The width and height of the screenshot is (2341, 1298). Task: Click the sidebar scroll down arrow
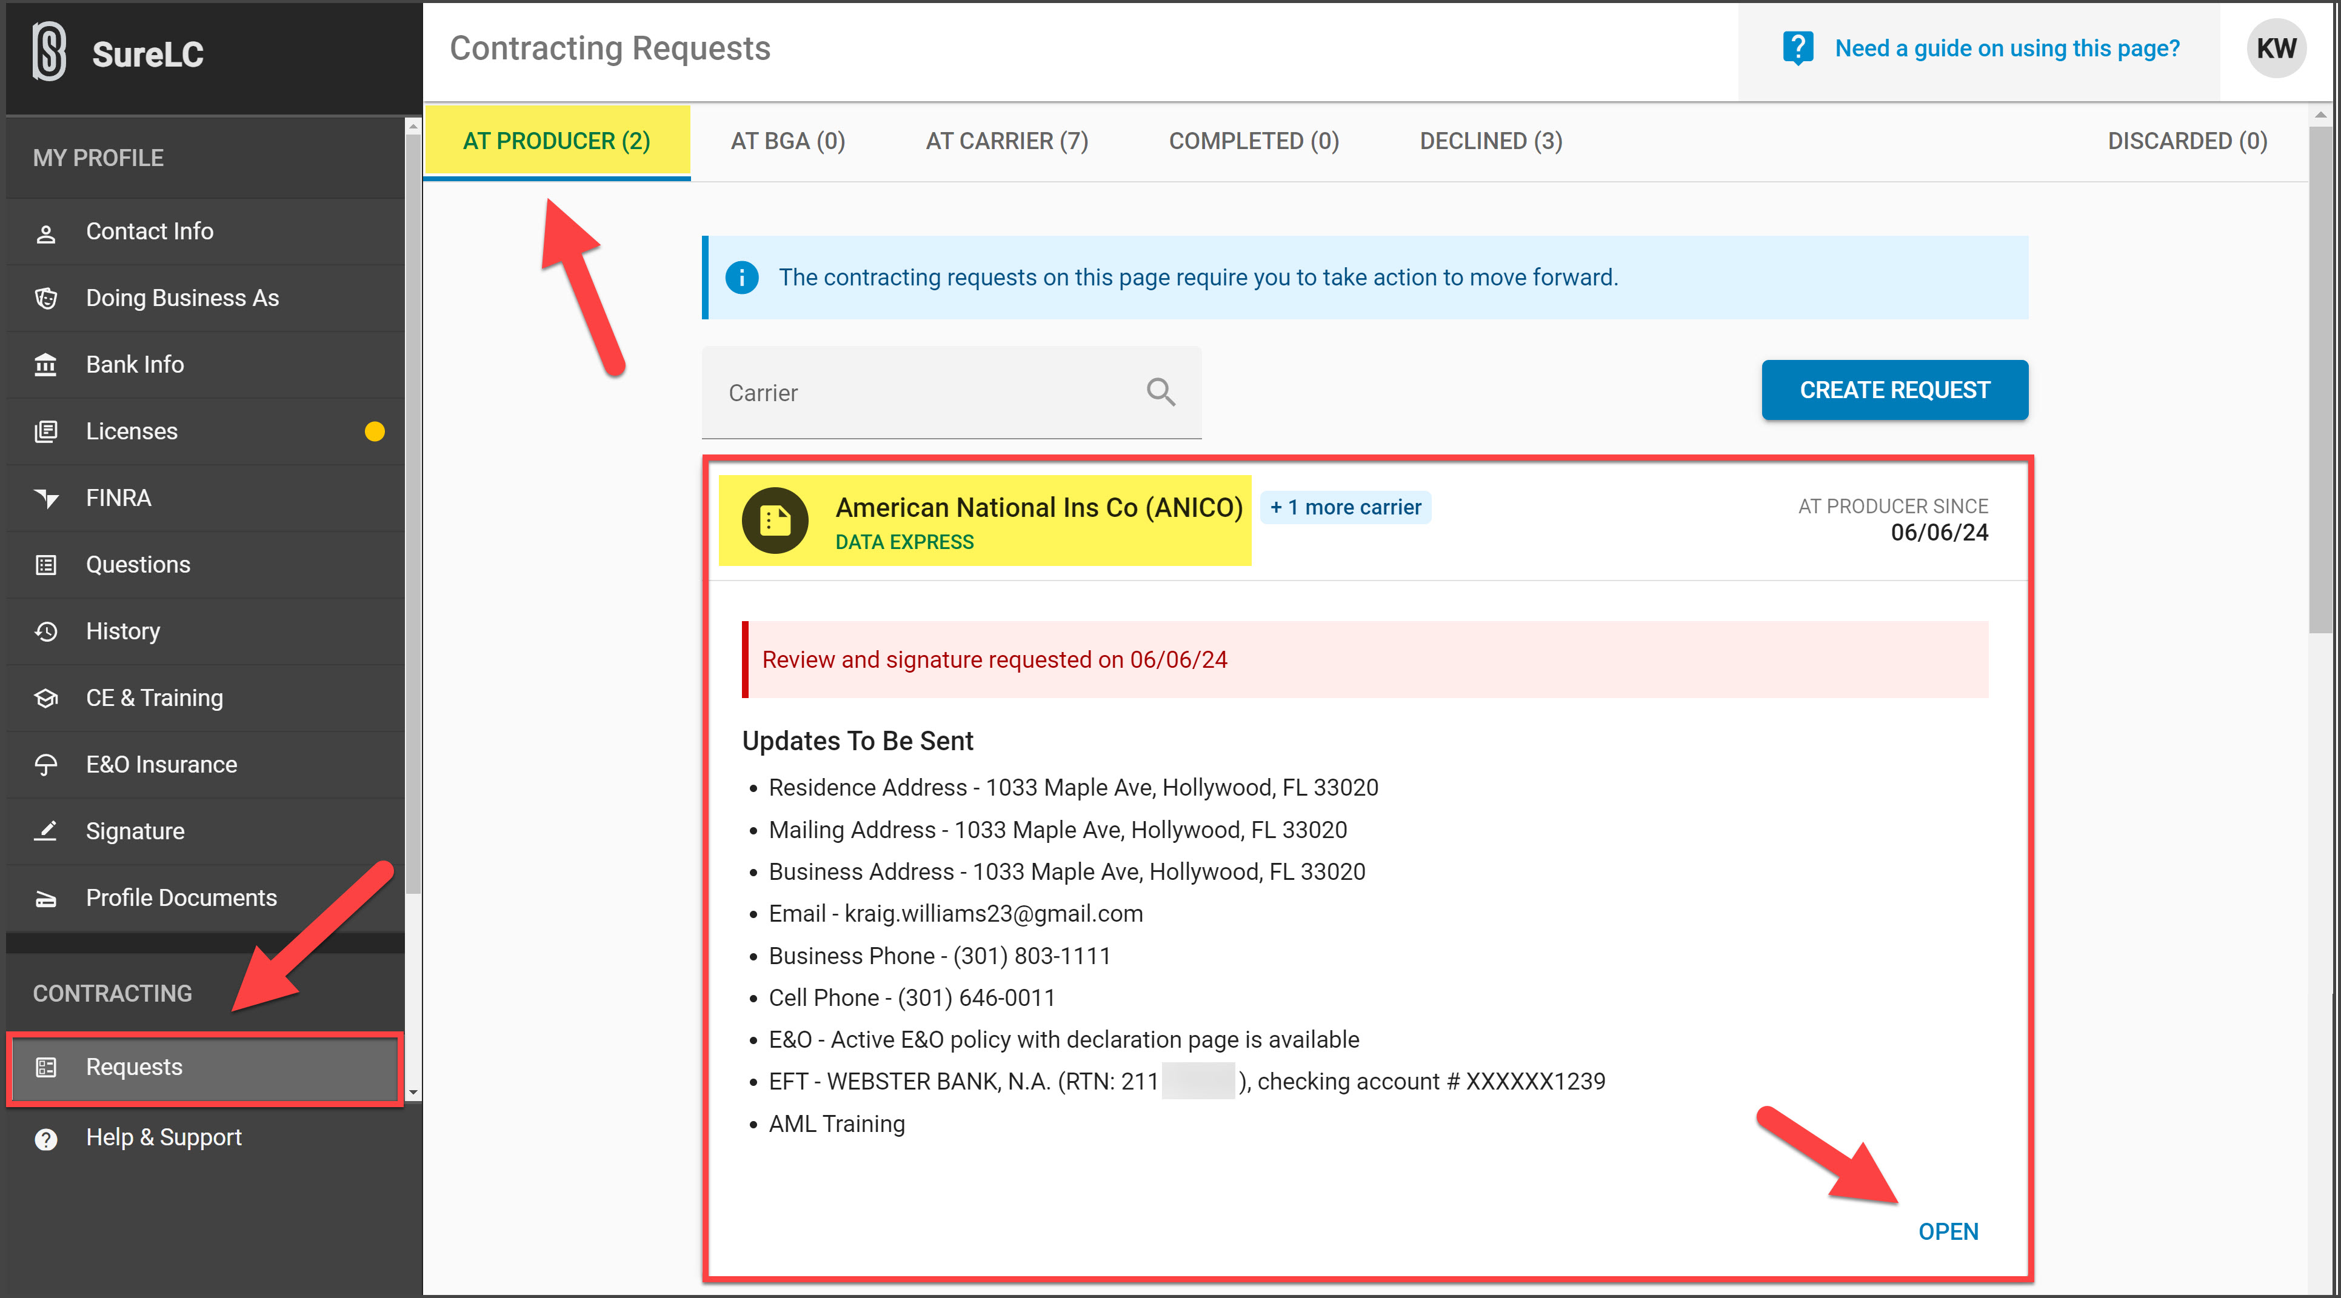coord(413,1093)
